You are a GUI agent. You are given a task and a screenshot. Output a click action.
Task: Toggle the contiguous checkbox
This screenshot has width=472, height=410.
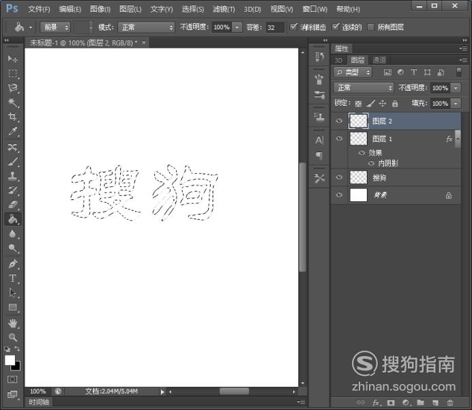tap(336, 27)
